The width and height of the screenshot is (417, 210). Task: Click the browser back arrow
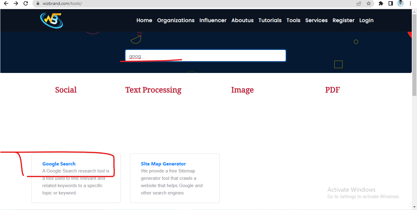click(6, 3)
